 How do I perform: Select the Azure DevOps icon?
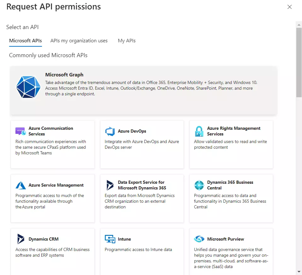pyautogui.click(x=110, y=131)
